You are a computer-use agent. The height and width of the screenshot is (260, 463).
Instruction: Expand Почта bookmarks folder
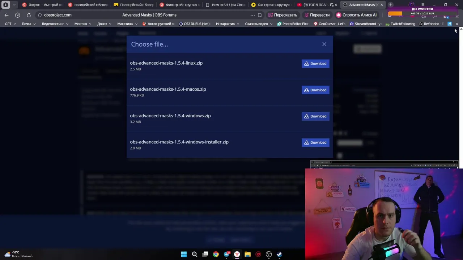[x=29, y=24]
